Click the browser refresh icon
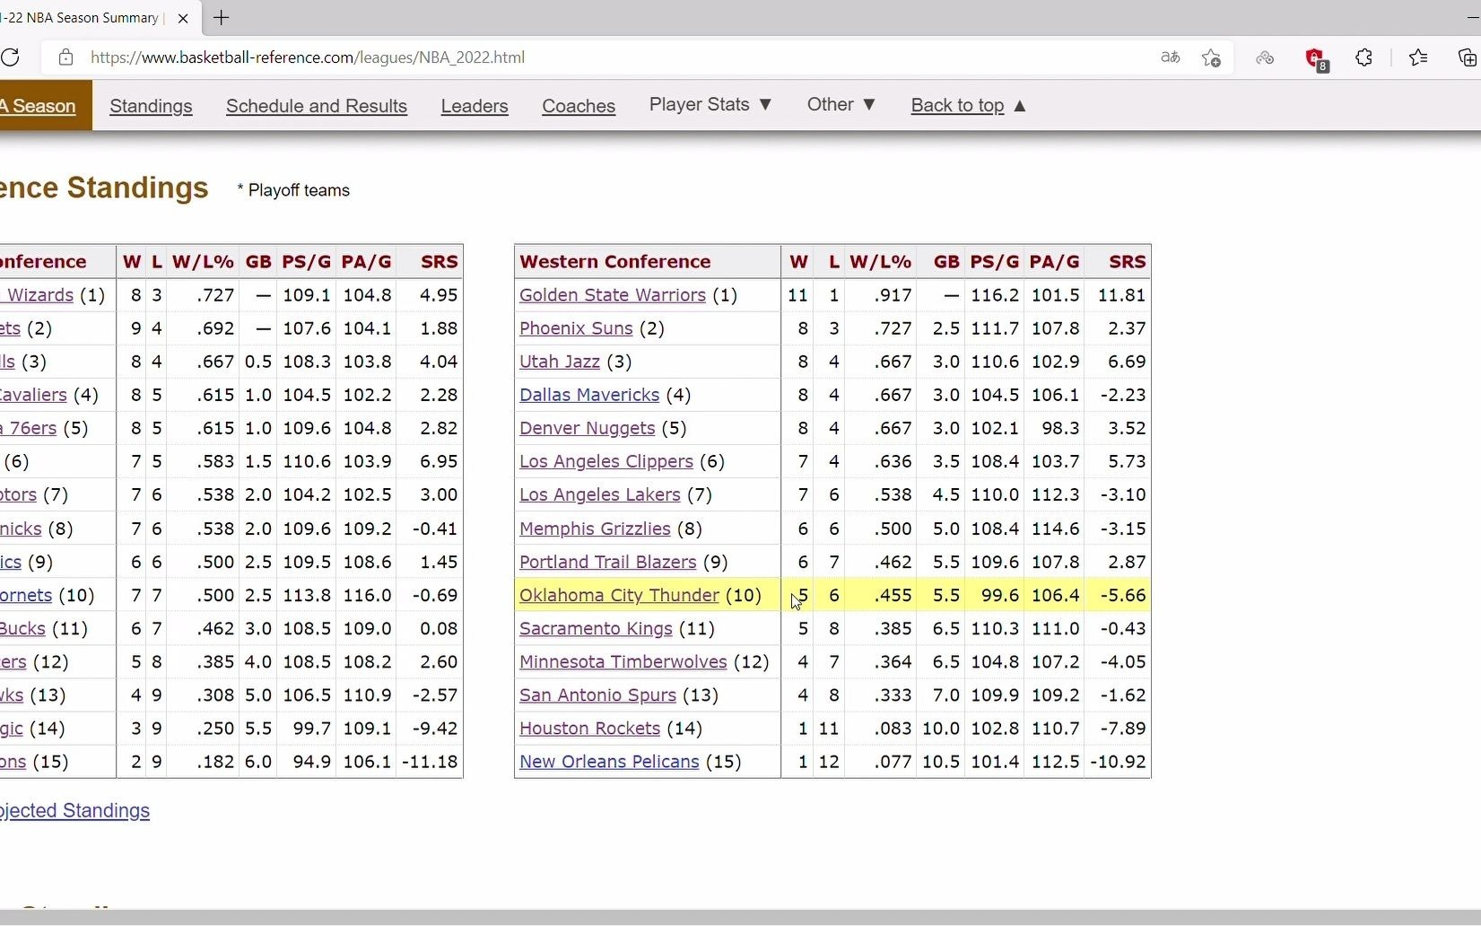The height and width of the screenshot is (926, 1481). [10, 57]
